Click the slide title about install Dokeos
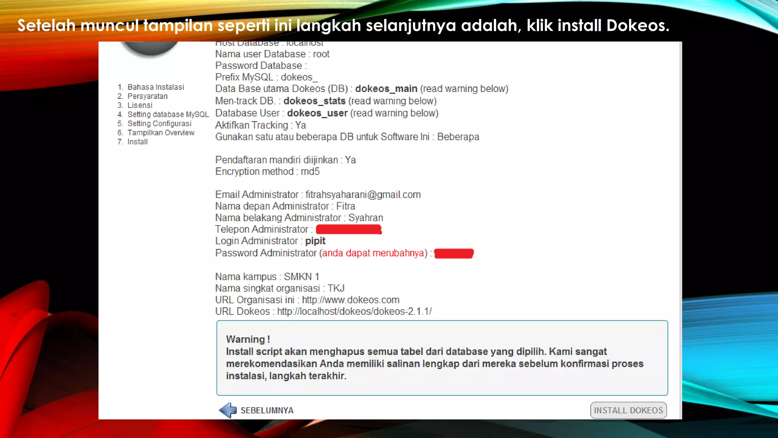Image resolution: width=778 pixels, height=438 pixels. 343,25
